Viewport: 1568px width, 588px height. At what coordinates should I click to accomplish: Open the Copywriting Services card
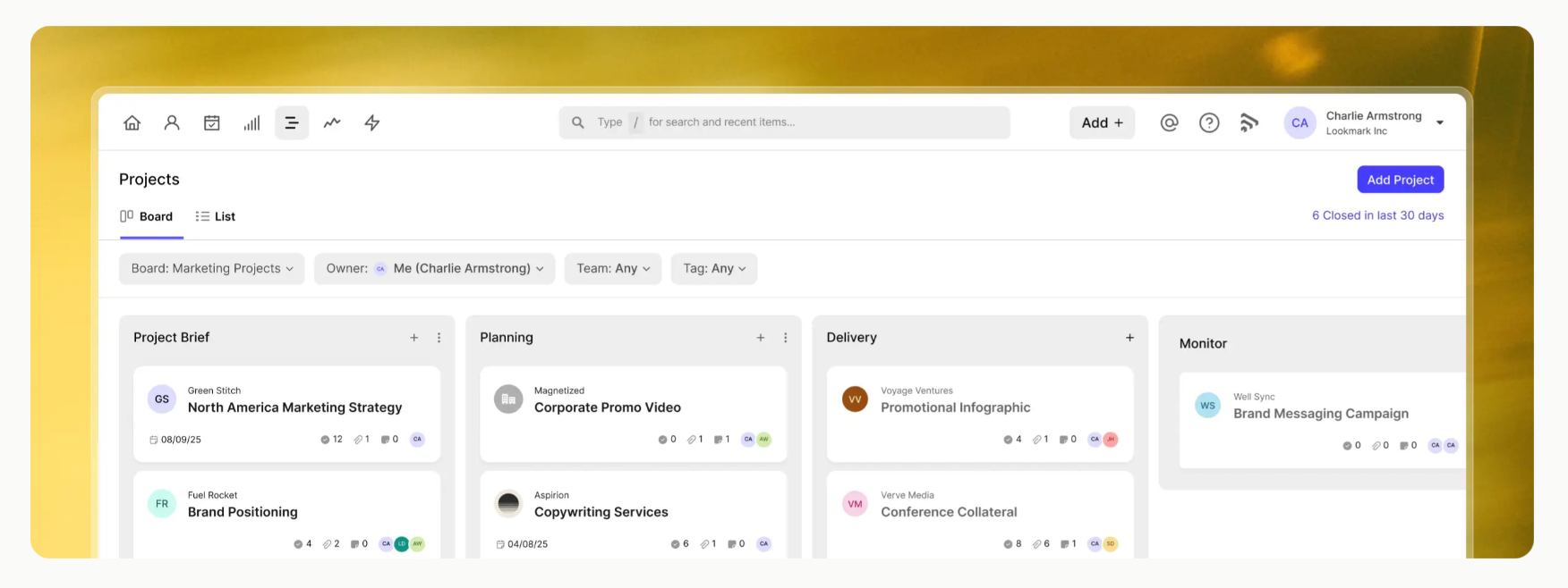pyautogui.click(x=633, y=515)
